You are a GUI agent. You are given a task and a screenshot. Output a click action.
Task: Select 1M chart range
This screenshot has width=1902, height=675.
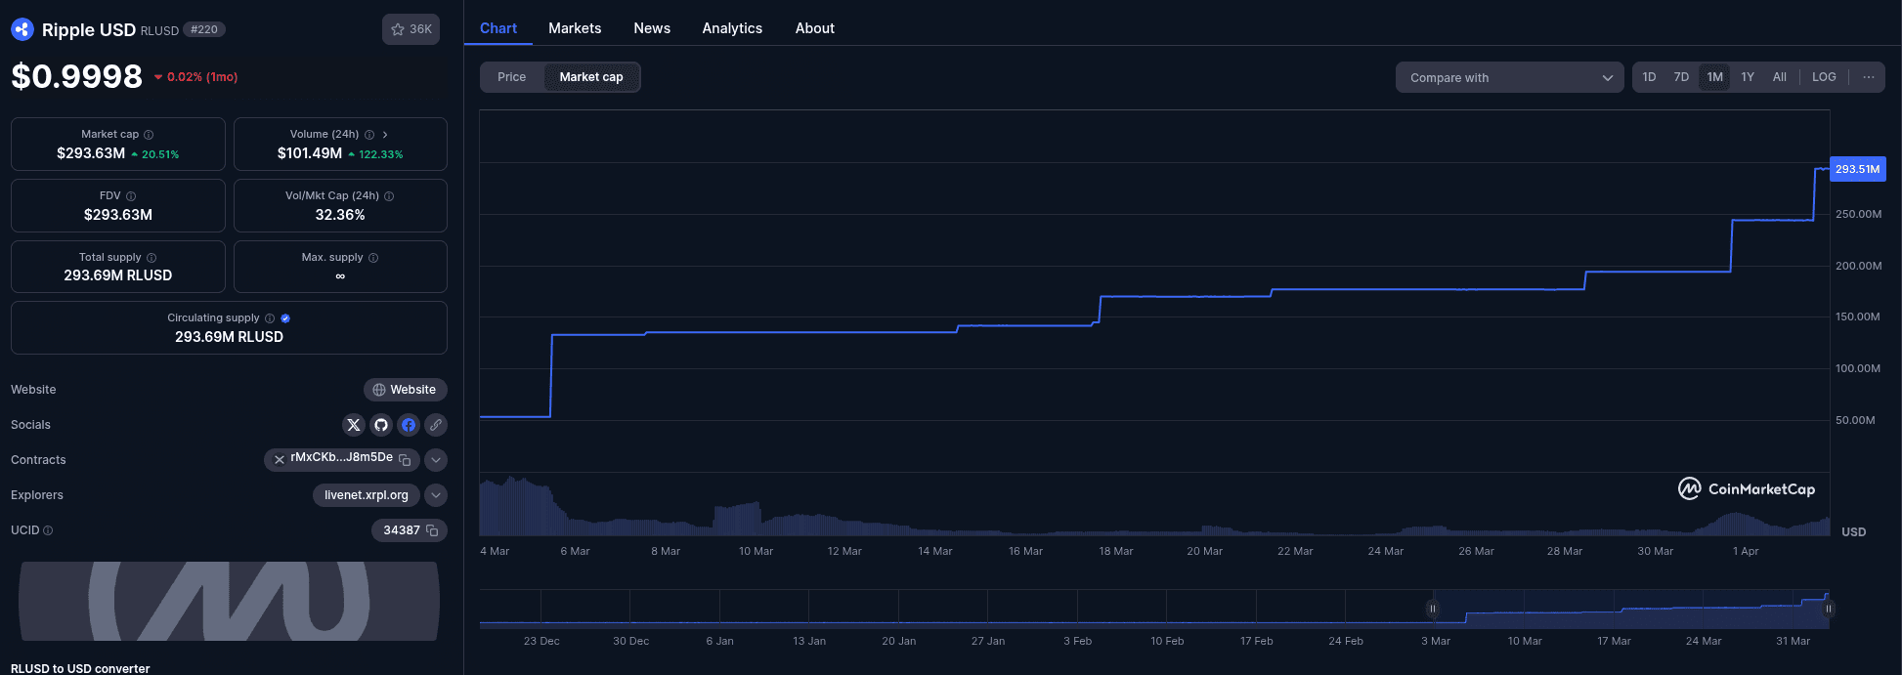1714,77
